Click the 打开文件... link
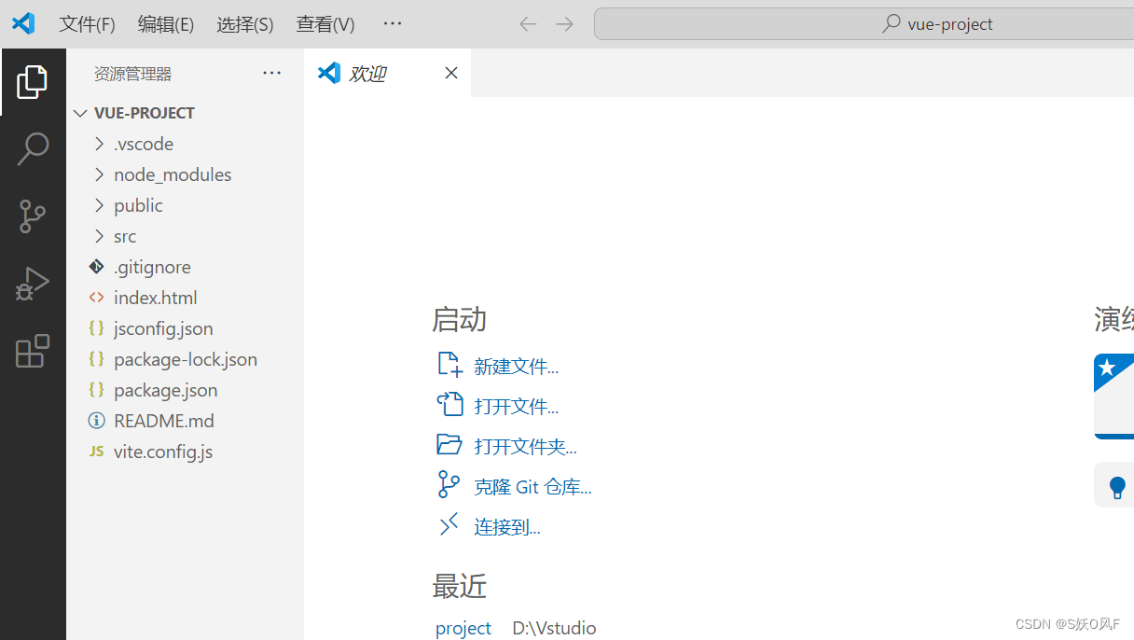 pyautogui.click(x=516, y=407)
